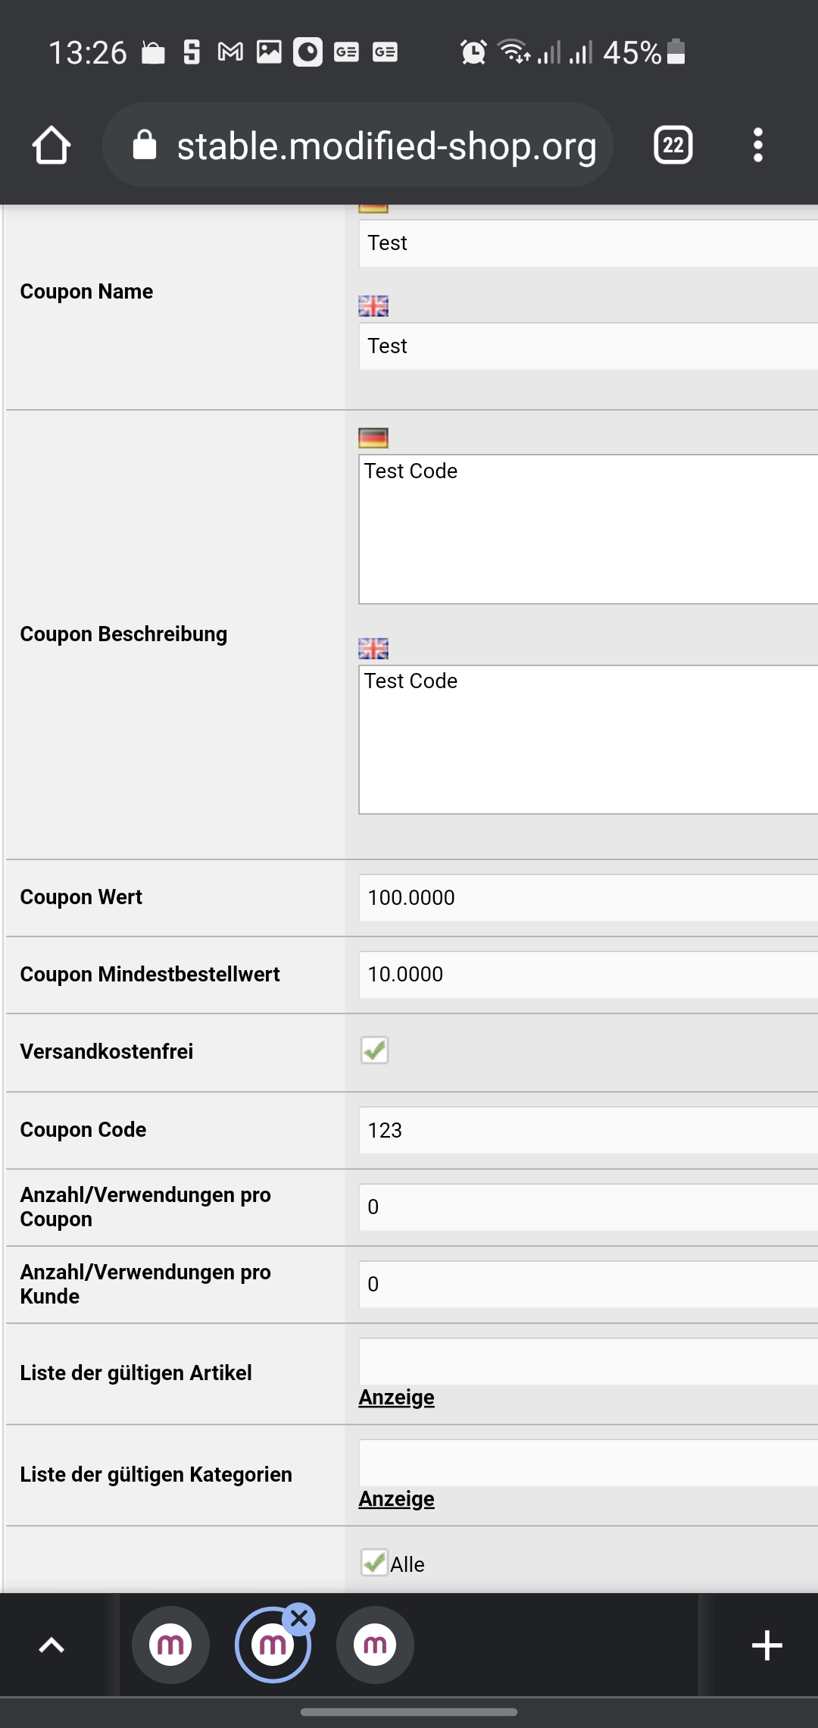The height and width of the screenshot is (1728, 818).
Task: Toggle the Alle checkbox
Action: coord(375,1563)
